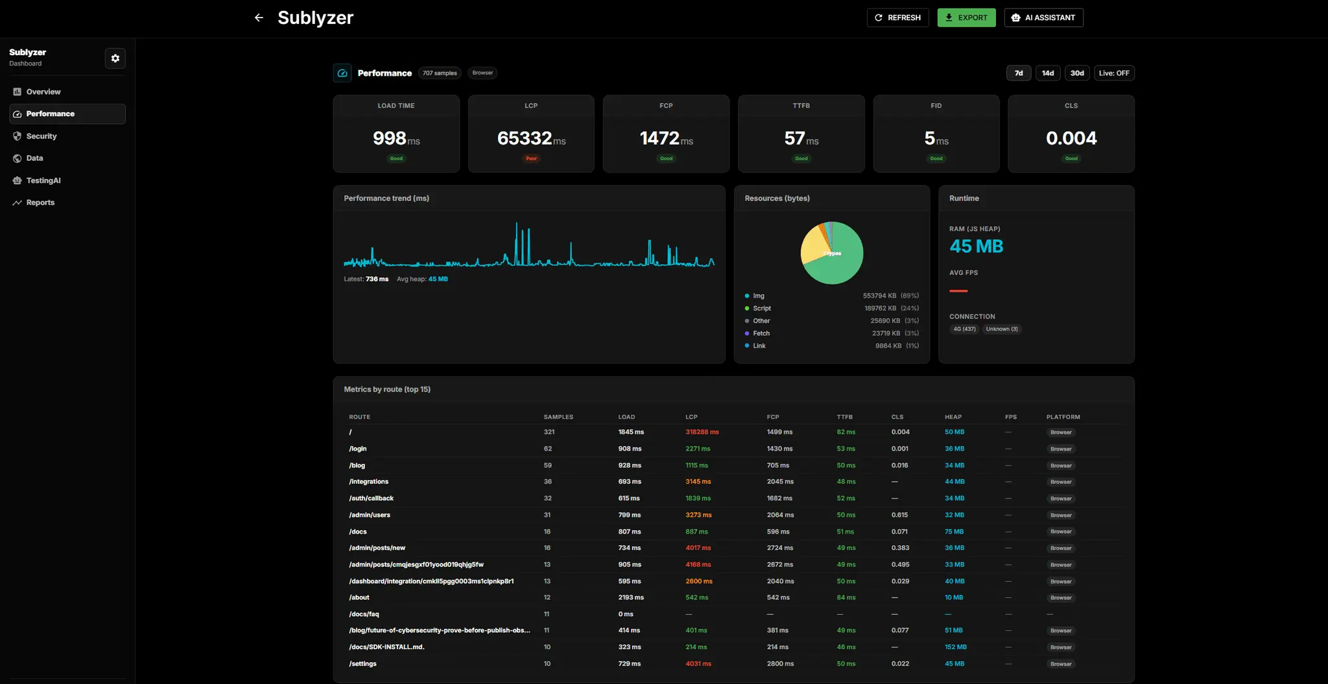The height and width of the screenshot is (684, 1328).
Task: Open the settings gear in sidebar
Action: 115,58
